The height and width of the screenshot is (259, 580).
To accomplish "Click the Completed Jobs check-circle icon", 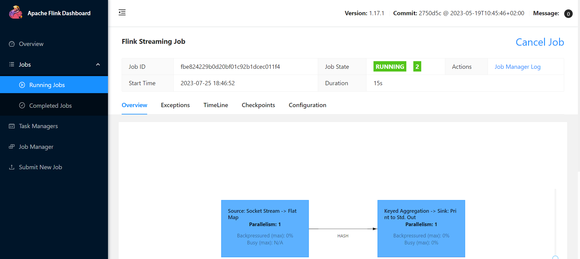I will pos(22,105).
